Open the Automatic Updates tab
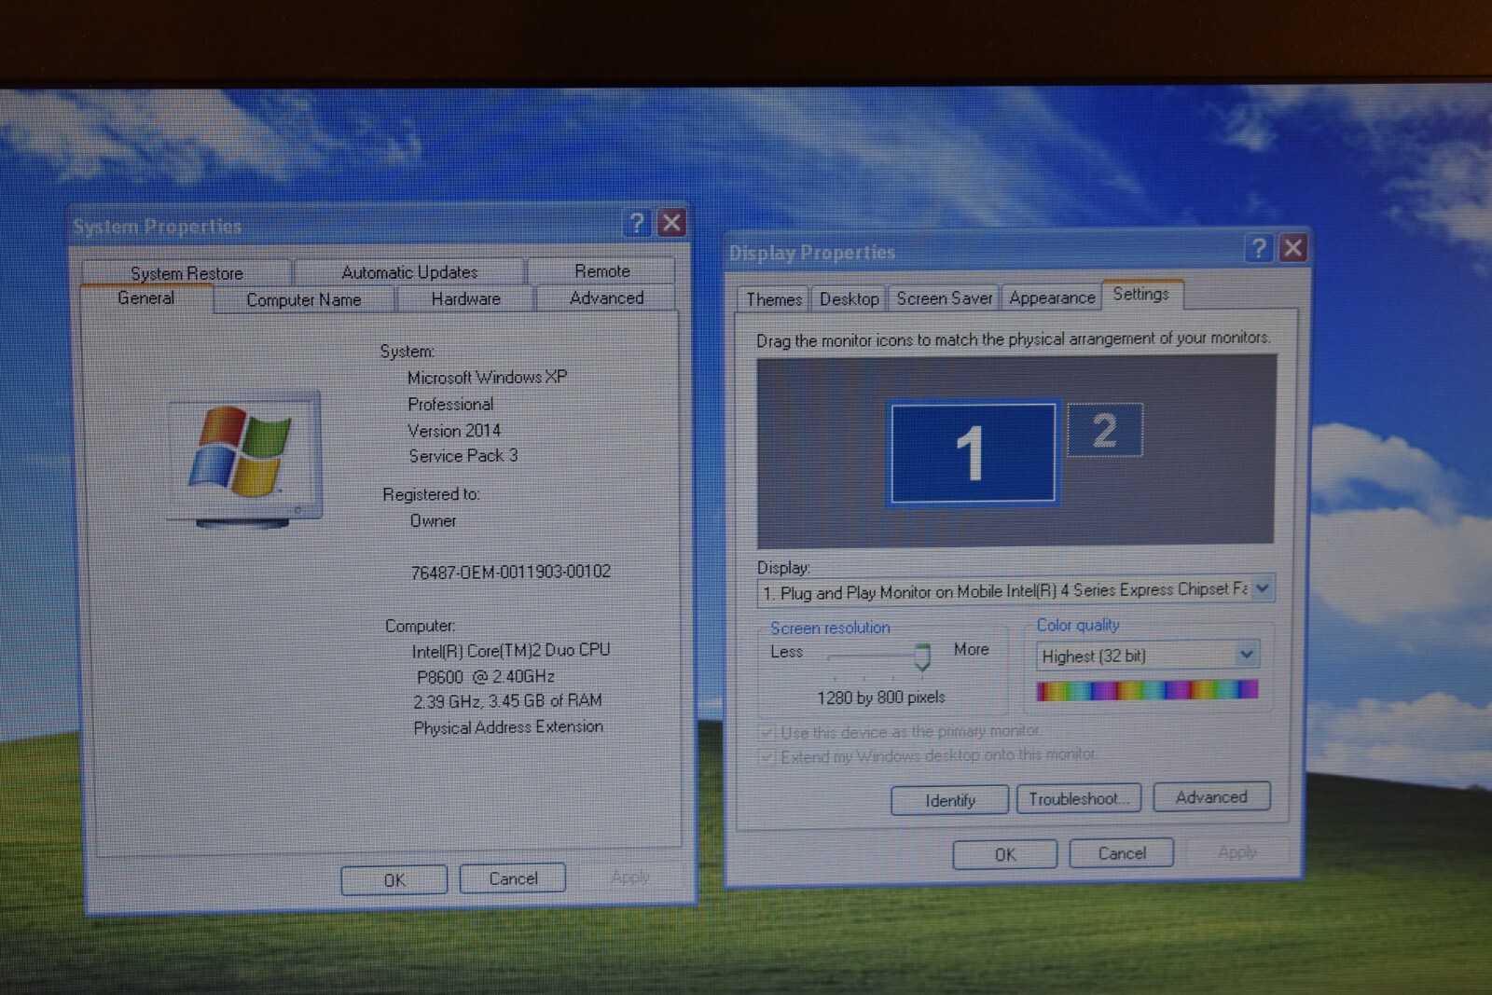Image resolution: width=1492 pixels, height=995 pixels. 409,271
